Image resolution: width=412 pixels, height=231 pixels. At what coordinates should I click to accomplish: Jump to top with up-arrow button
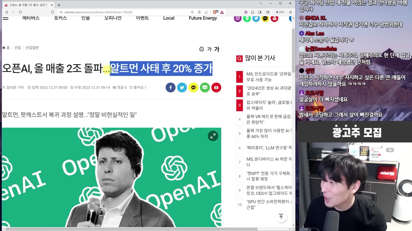point(281,217)
